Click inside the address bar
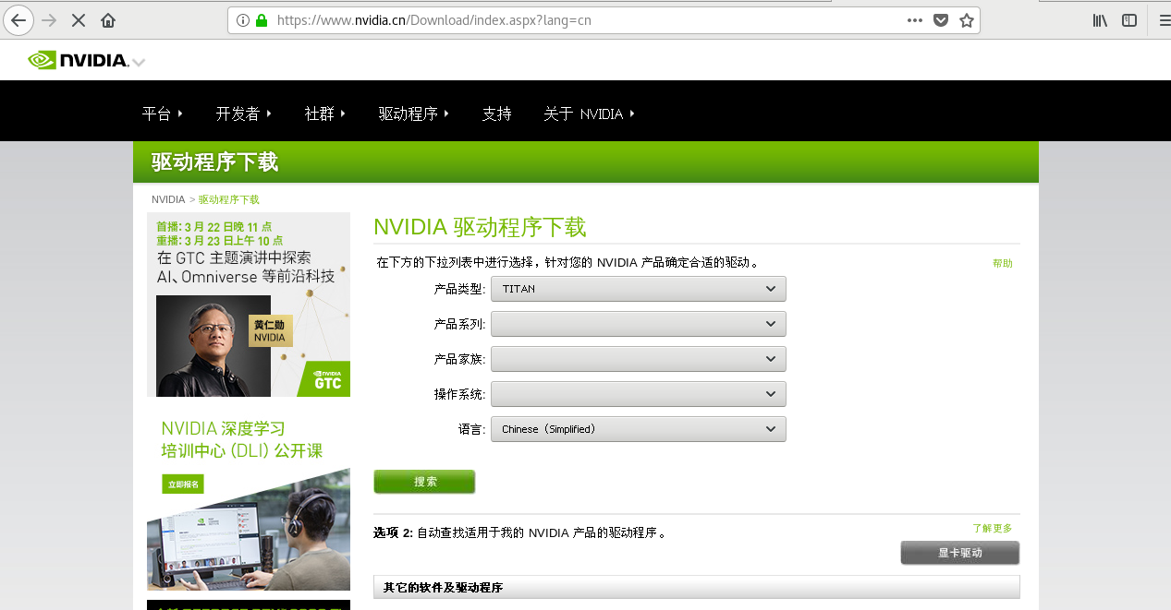1171x610 pixels. coord(555,19)
